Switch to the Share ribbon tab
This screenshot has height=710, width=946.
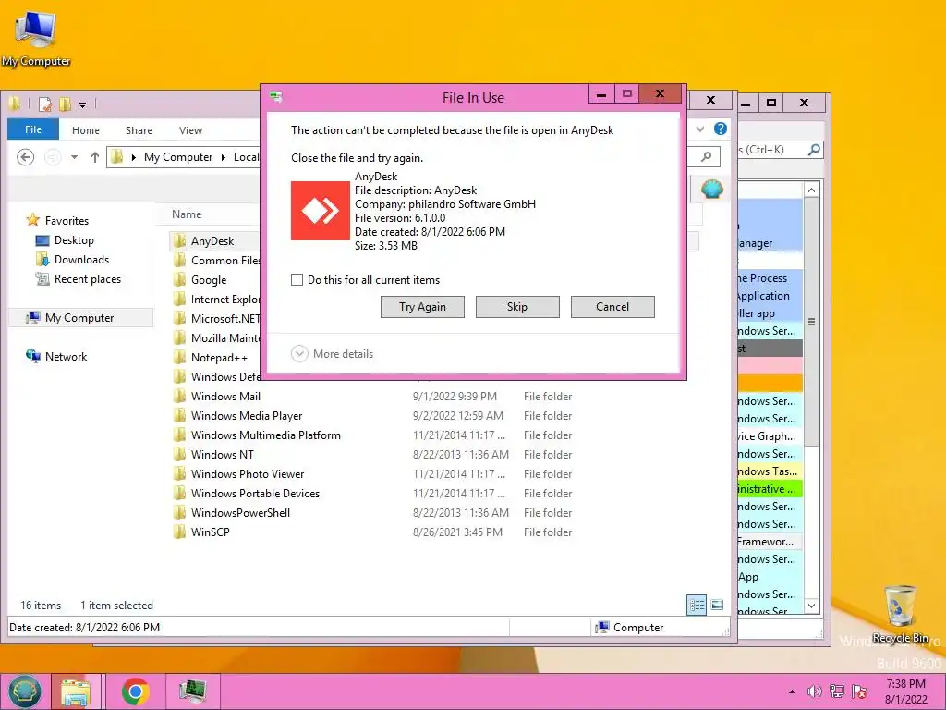[139, 129]
